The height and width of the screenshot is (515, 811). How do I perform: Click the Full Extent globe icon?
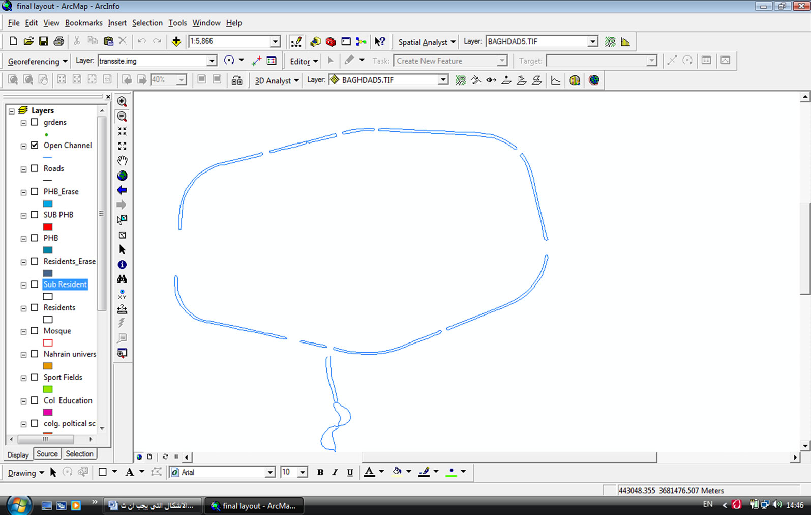[122, 176]
